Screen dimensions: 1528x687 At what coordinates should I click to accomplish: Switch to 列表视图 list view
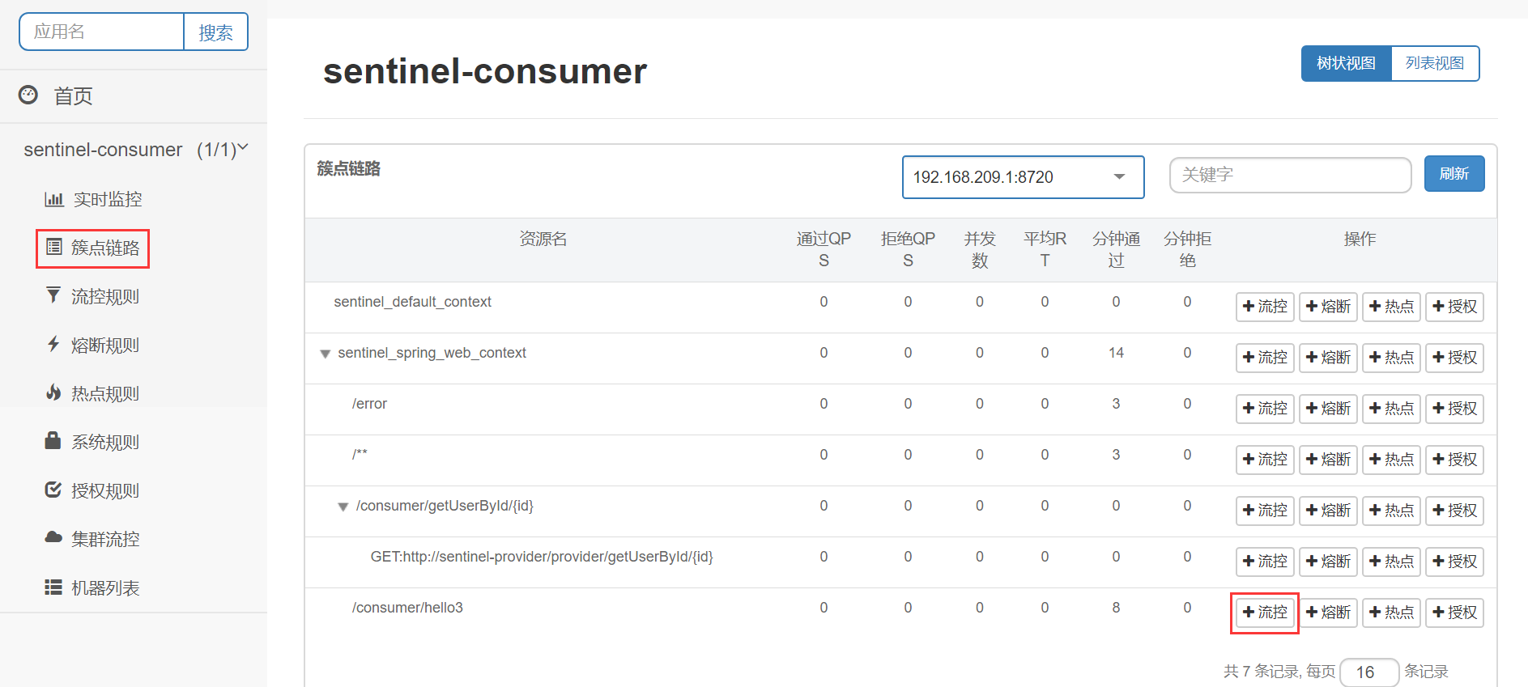click(x=1435, y=63)
